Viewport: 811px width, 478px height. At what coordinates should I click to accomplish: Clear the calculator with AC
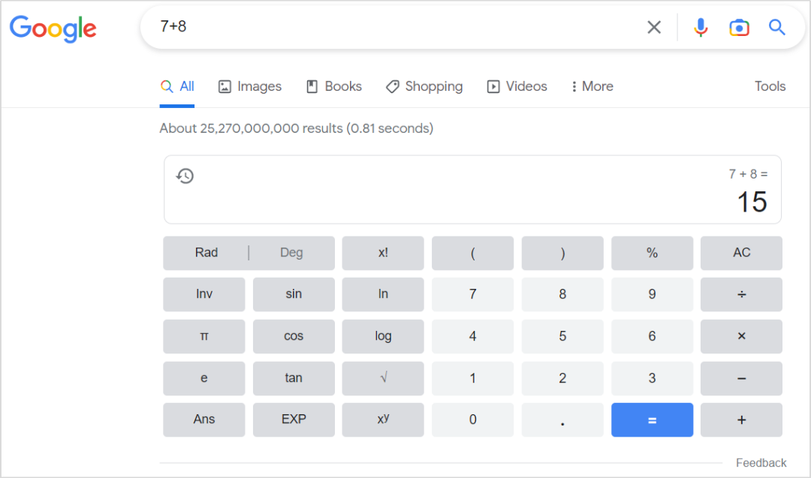click(741, 253)
